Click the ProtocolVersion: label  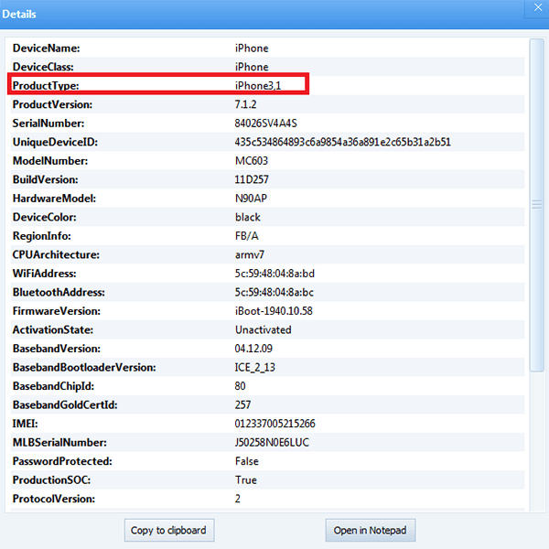coord(54,499)
